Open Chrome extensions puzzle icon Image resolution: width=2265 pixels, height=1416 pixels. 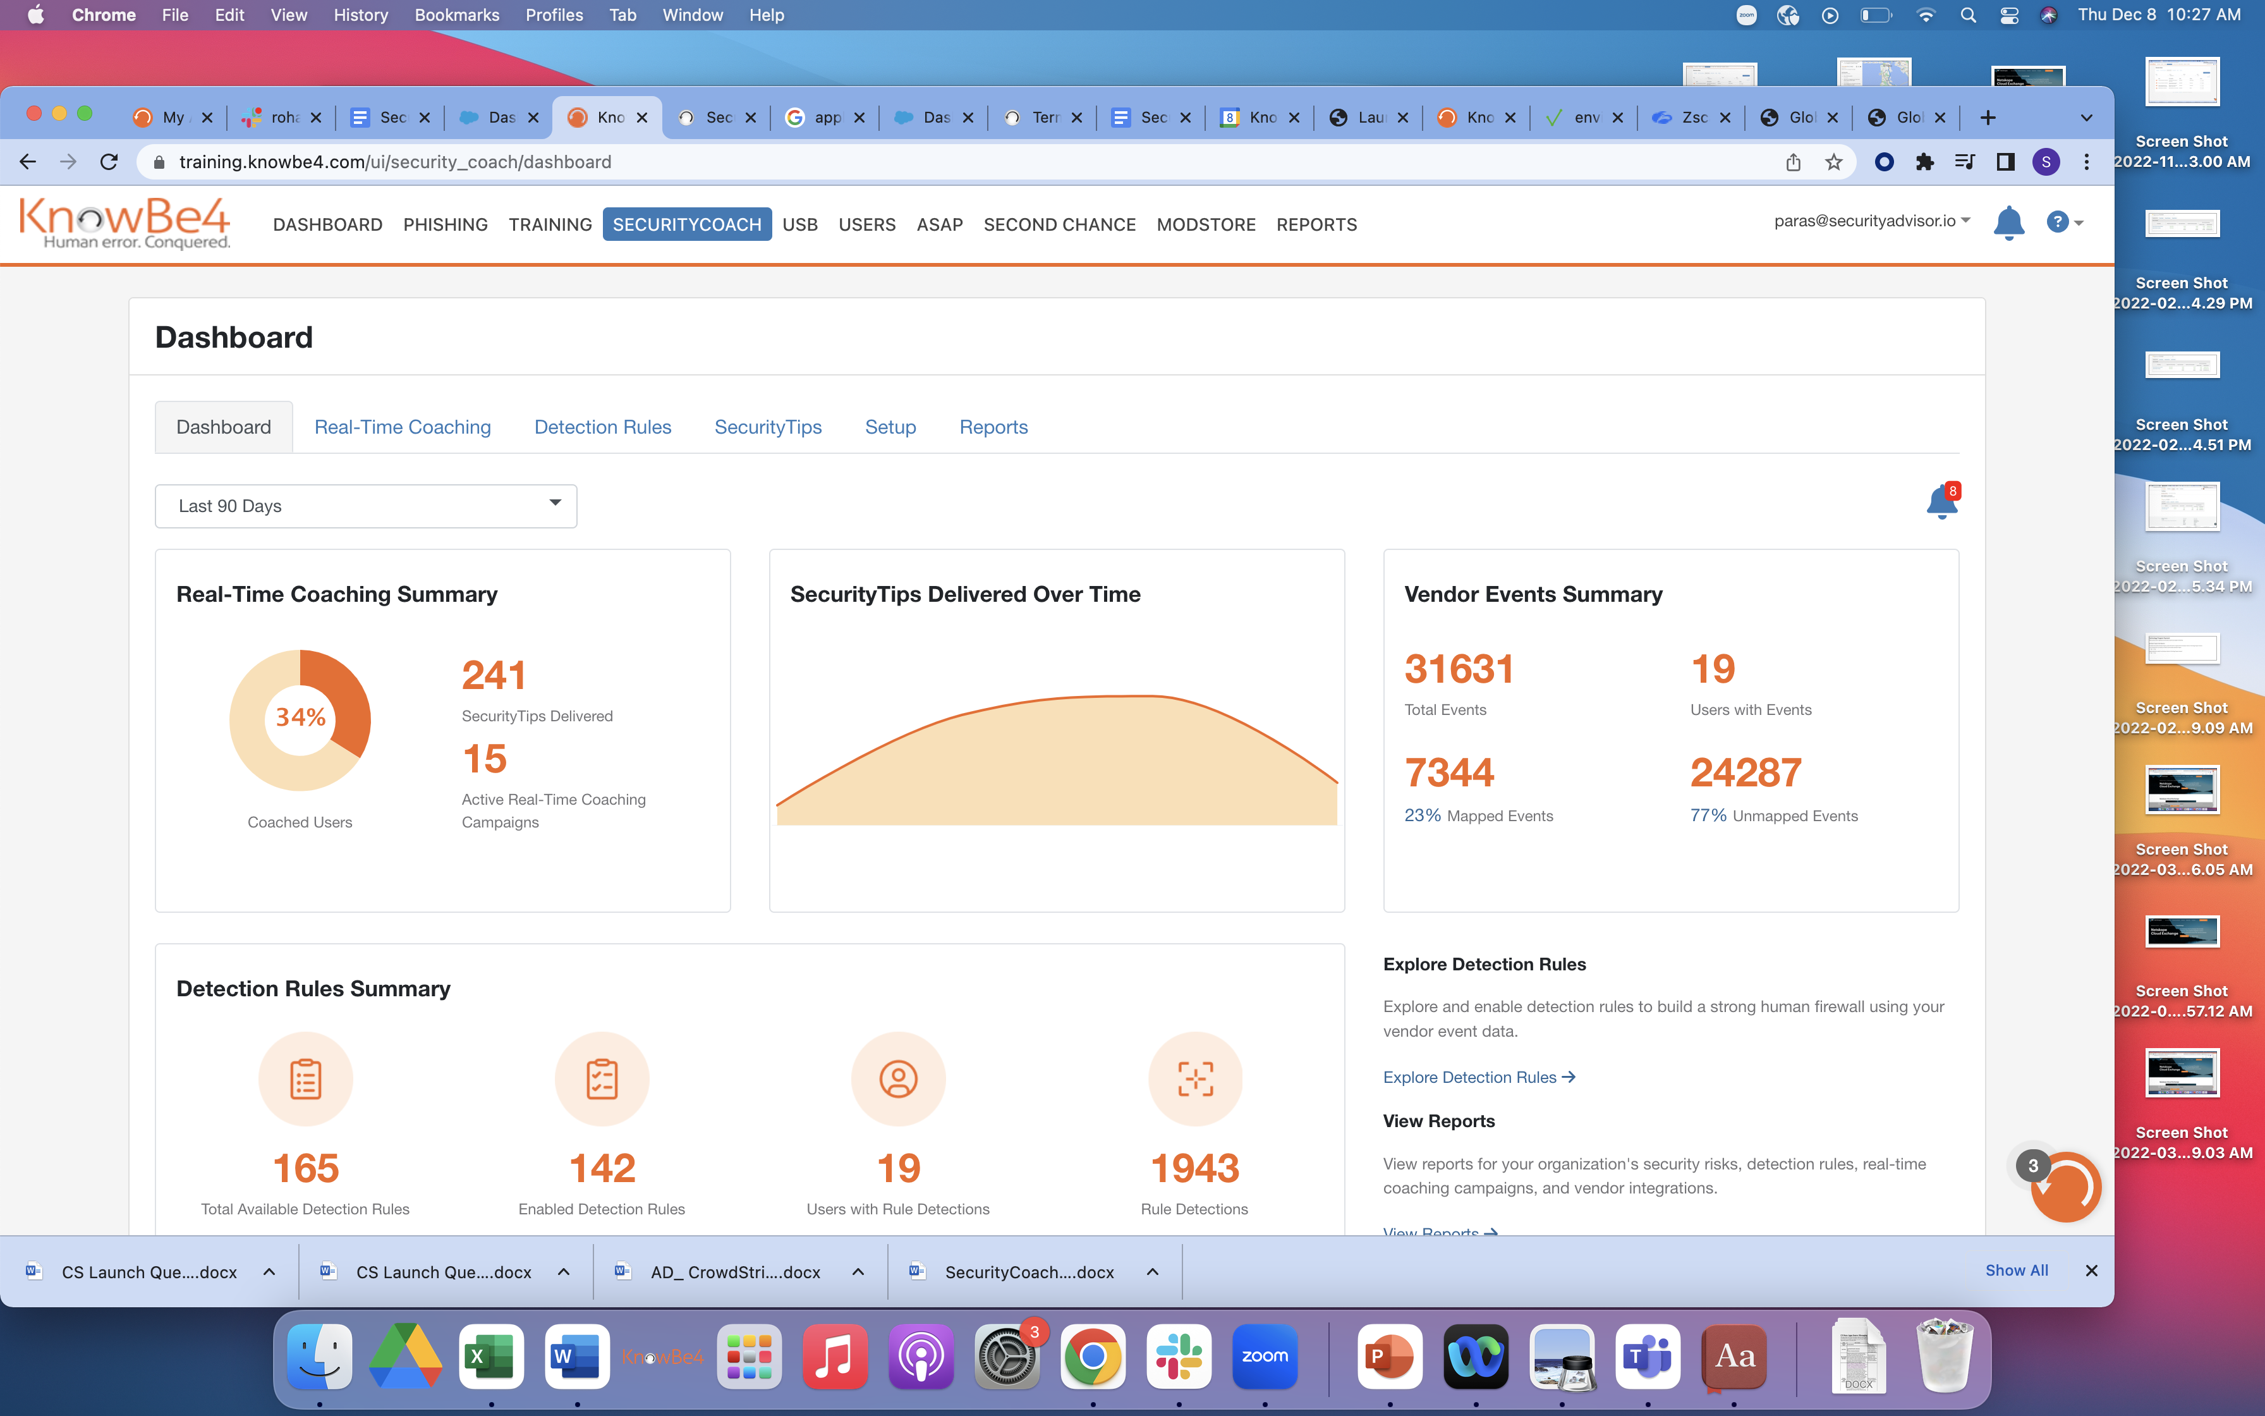click(1924, 162)
